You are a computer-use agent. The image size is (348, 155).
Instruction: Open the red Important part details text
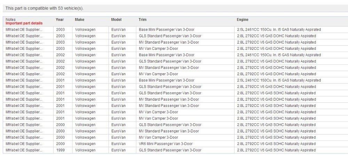[24, 23]
